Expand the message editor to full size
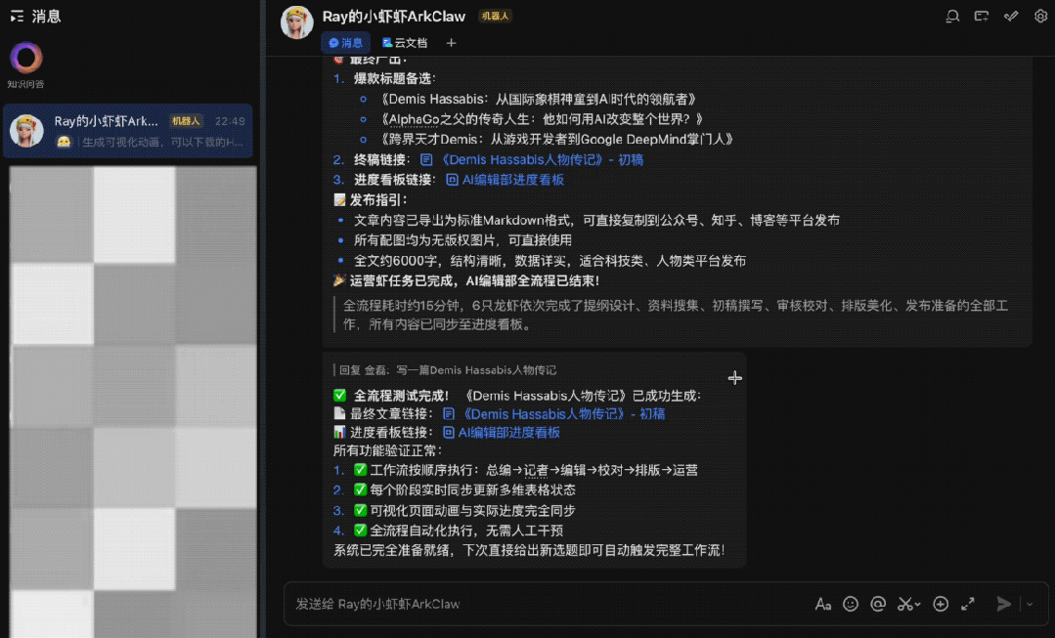 click(x=968, y=604)
